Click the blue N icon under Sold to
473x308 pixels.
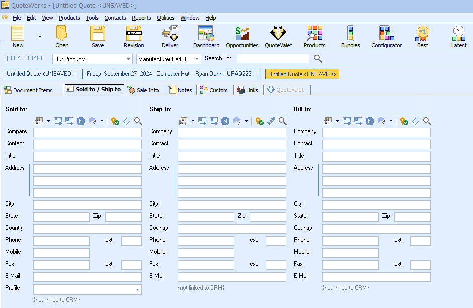[x=81, y=121]
